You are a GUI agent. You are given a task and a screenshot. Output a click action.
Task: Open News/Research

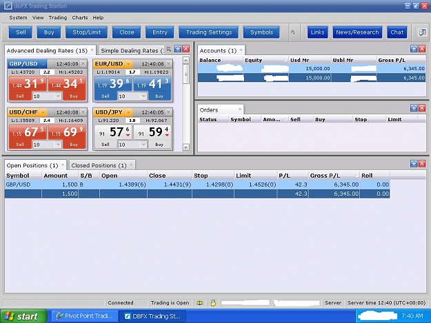(357, 32)
